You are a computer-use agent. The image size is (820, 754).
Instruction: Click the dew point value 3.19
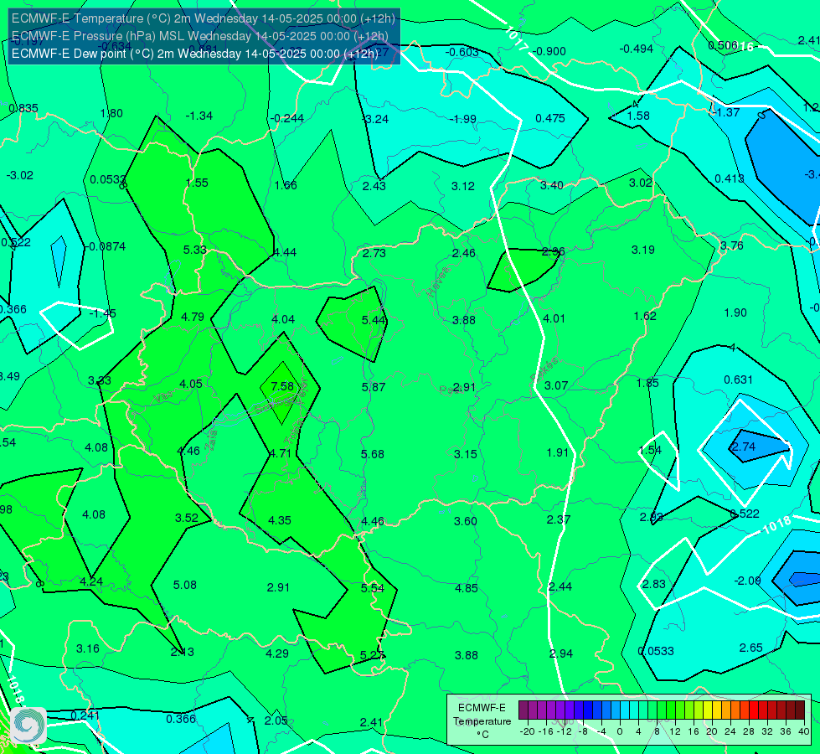coord(643,250)
